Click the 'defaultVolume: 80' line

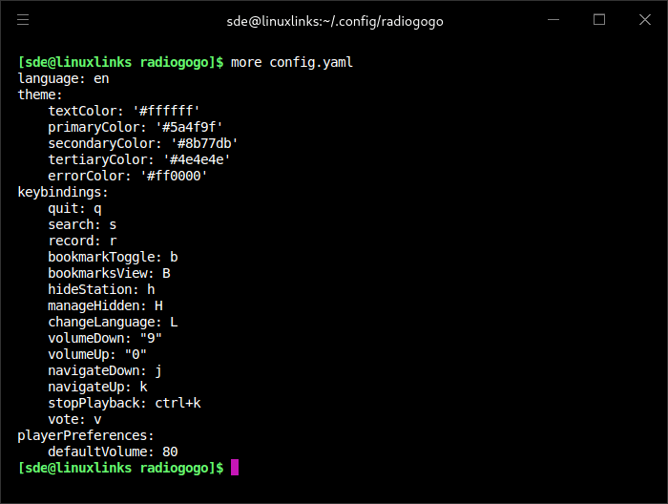point(113,451)
